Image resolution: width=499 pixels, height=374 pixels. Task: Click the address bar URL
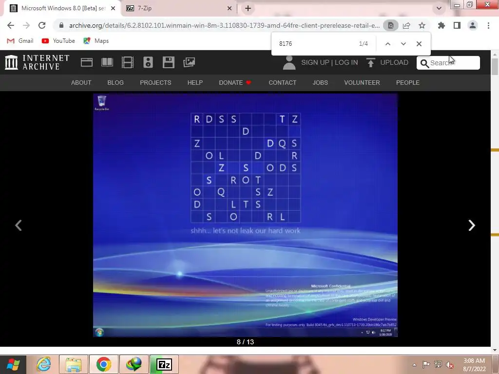coord(224,25)
